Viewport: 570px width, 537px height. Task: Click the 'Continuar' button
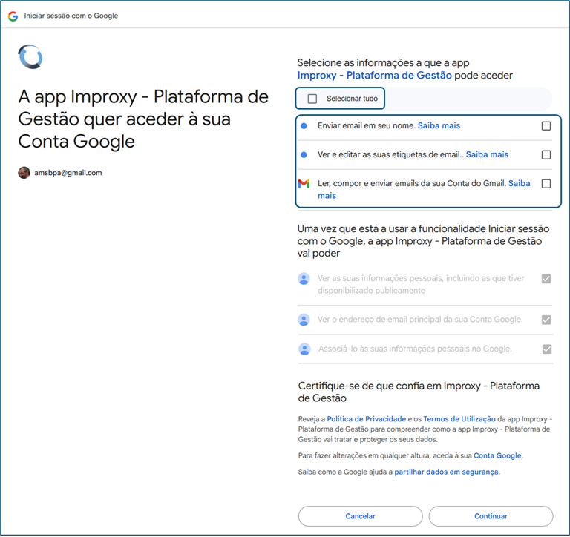tap(491, 516)
